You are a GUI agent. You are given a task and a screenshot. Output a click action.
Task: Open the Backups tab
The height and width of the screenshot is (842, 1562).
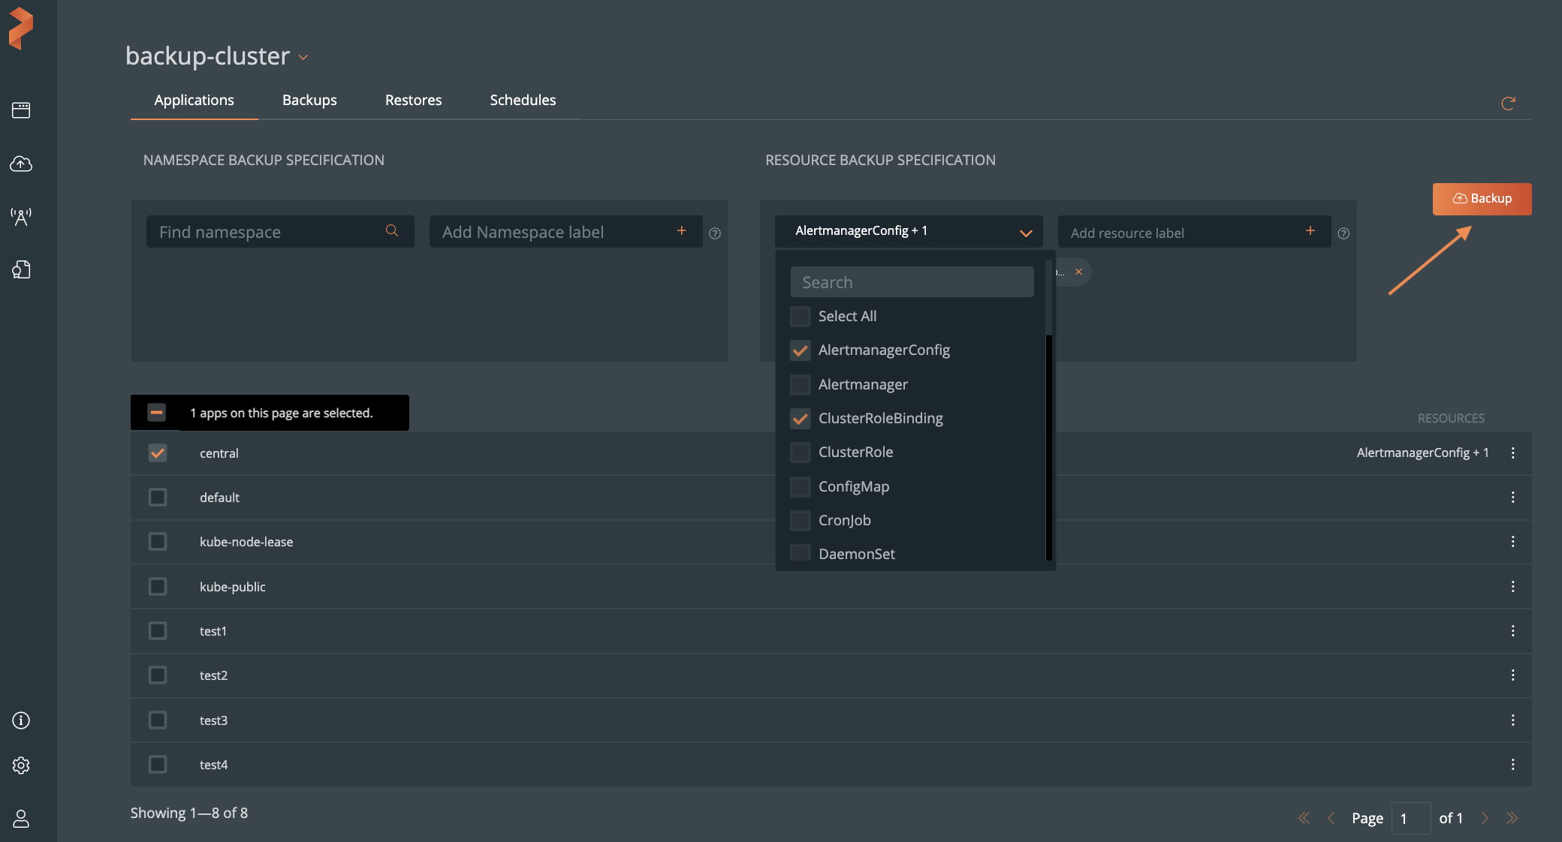click(x=309, y=101)
